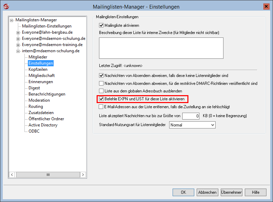Open the Standard-Nutzungsart dropdown
273x202 pixels.
tap(192, 125)
